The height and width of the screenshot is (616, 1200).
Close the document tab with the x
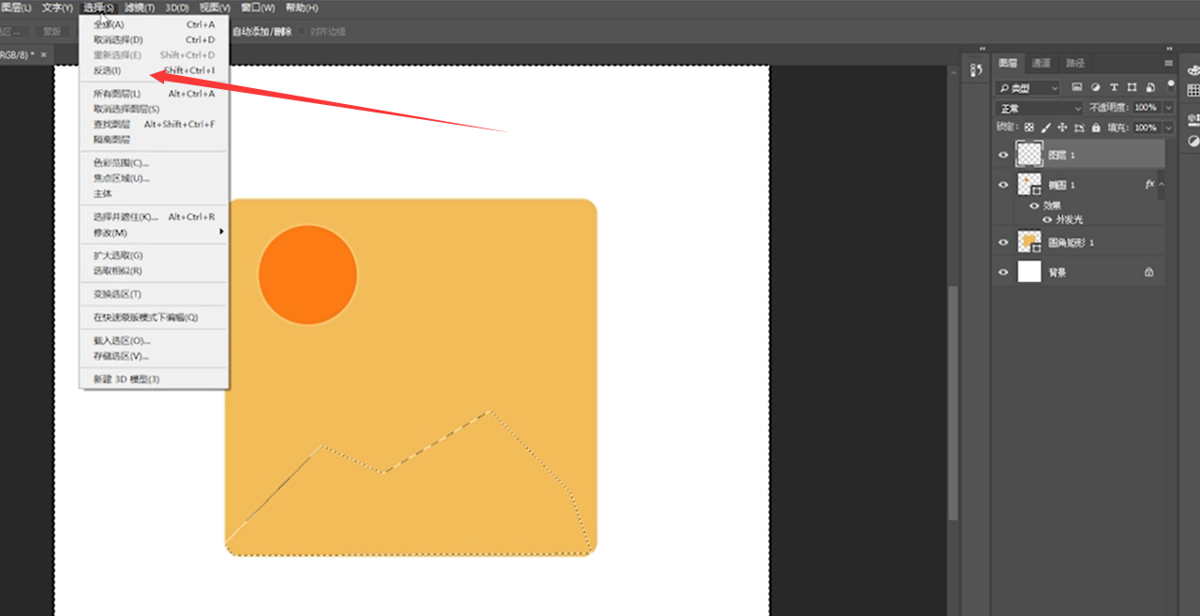(x=43, y=55)
